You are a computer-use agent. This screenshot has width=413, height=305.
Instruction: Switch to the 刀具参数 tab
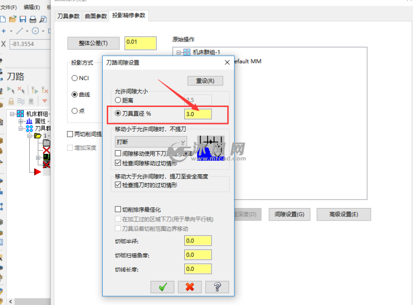pos(68,16)
